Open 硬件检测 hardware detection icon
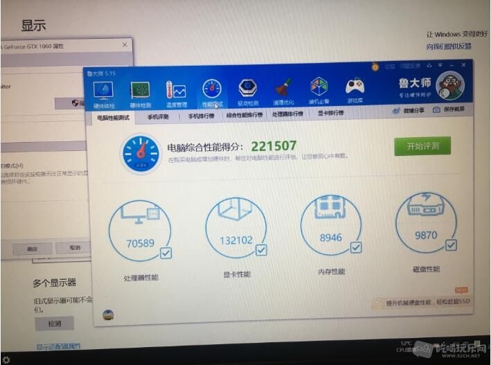Screen dimensions: 491x365 141,94
